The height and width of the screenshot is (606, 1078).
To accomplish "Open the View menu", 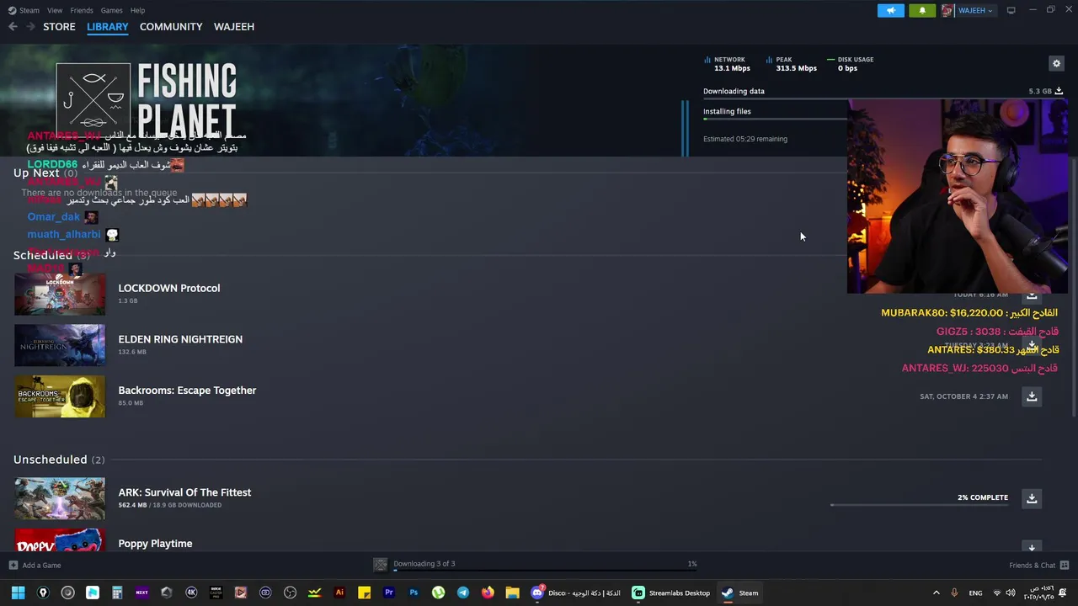I will pos(55,10).
